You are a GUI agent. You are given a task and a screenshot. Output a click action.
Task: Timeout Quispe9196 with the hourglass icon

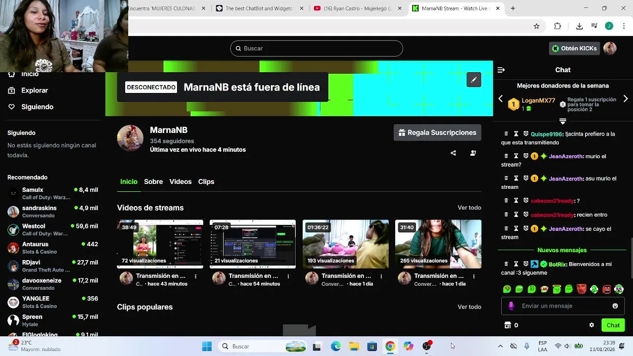point(516,134)
